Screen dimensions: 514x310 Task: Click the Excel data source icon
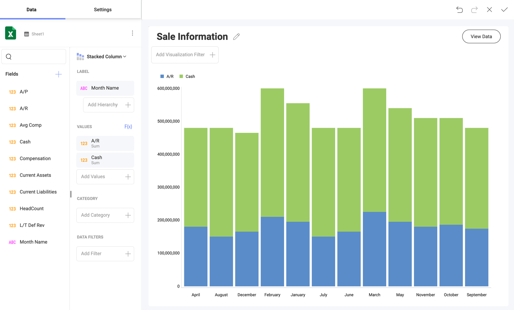(11, 33)
